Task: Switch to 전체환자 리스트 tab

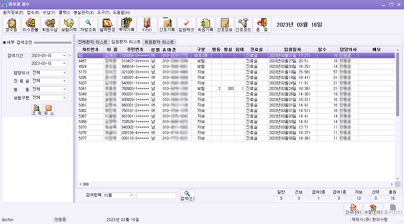Action: pos(92,42)
